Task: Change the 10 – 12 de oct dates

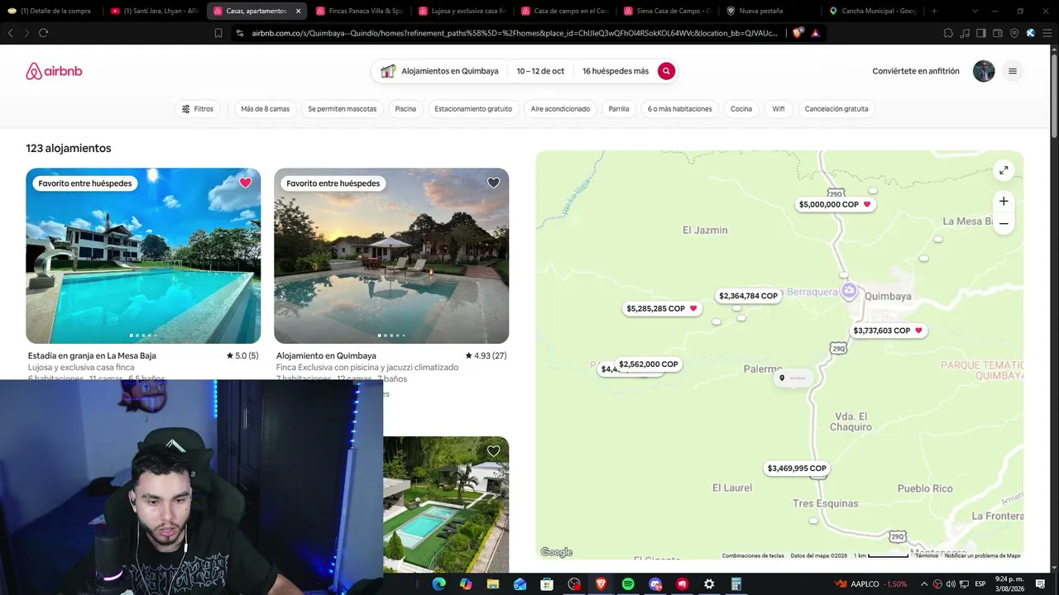Action: [540, 71]
